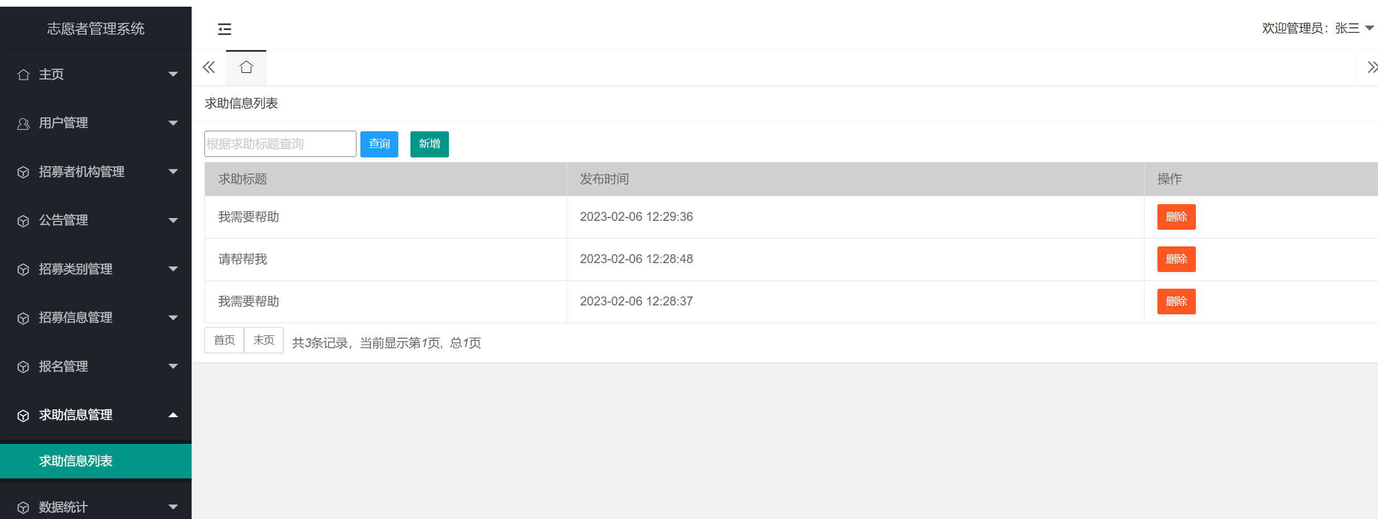Click the 公告管理 cube icon
This screenshot has width=1378, height=519.
(23, 221)
